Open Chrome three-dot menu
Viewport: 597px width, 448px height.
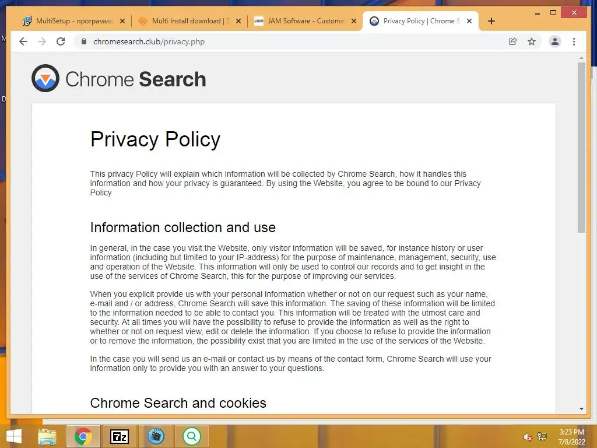click(574, 41)
